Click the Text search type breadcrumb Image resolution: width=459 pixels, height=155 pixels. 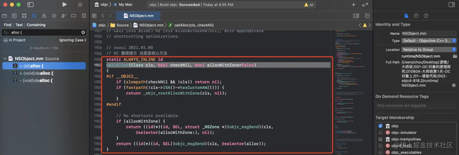19,25
